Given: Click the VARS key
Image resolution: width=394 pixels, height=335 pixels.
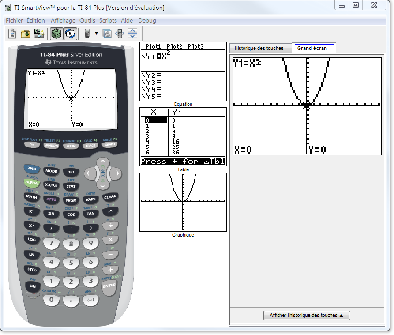Looking at the screenshot, I should coord(90,199).
